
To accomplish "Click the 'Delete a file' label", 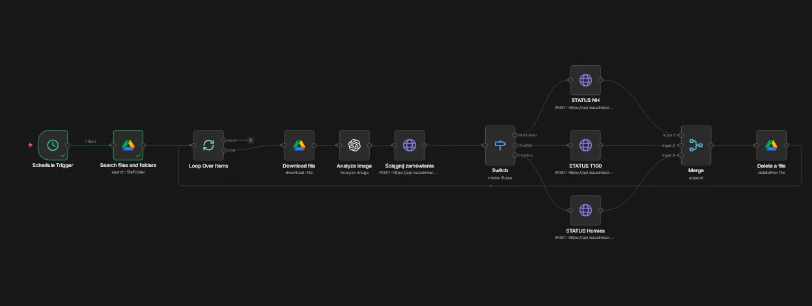I will 771,166.
